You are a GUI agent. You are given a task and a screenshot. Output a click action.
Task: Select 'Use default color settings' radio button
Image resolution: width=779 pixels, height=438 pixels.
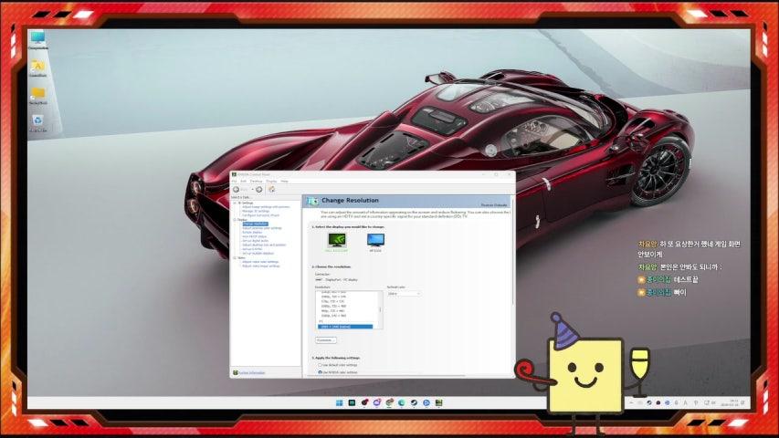(320, 365)
